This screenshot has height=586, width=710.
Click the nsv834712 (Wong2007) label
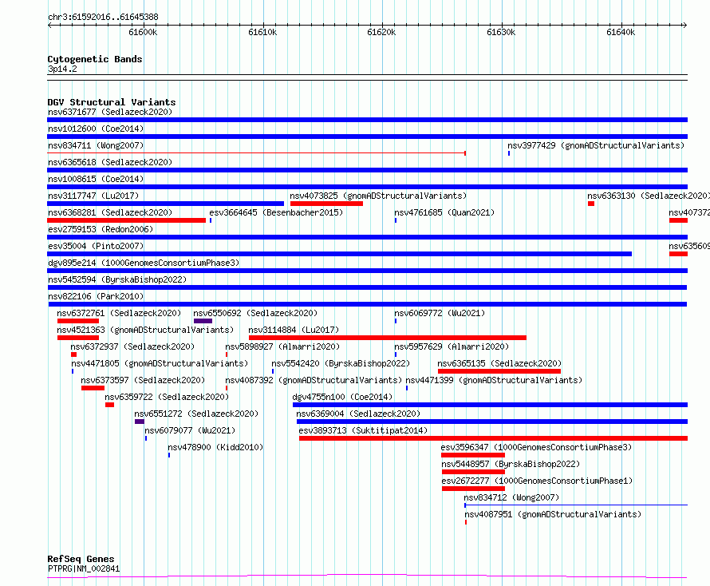coord(511,497)
